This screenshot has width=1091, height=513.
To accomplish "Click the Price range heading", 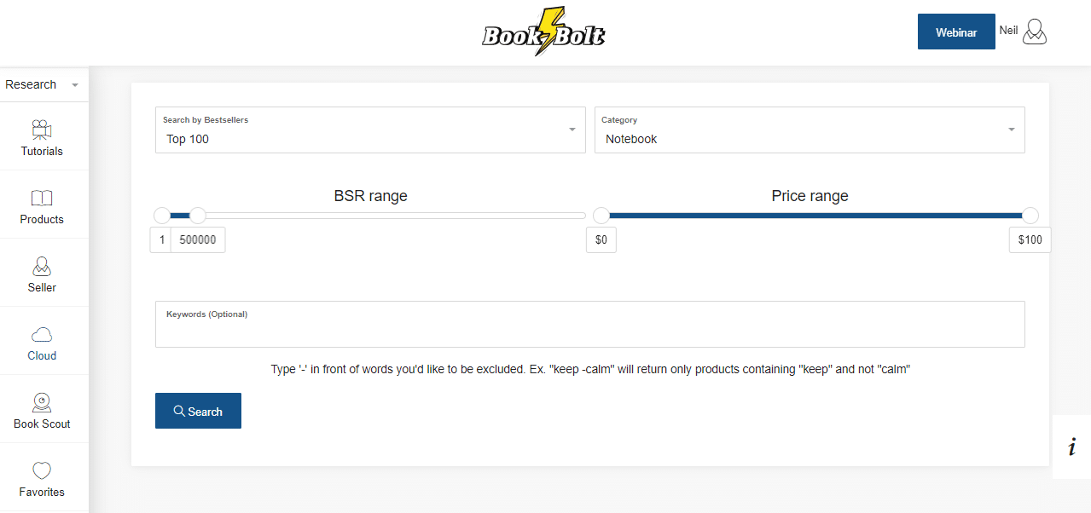I will (x=810, y=196).
